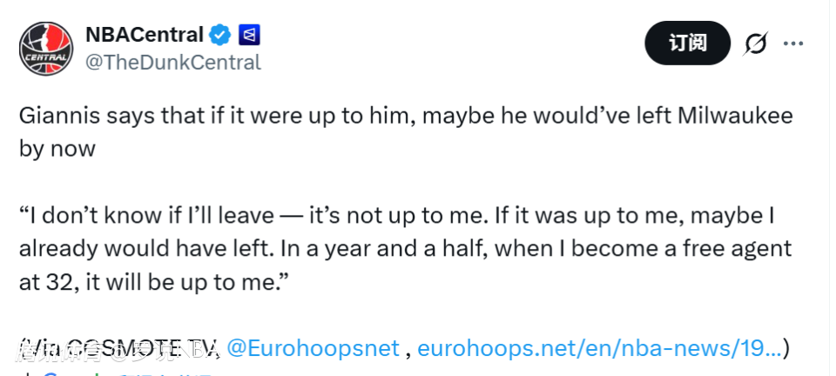Follow the eurohoops.net article link

point(598,348)
